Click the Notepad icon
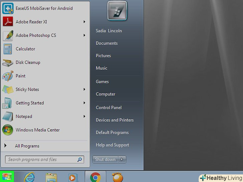 pos(8,117)
